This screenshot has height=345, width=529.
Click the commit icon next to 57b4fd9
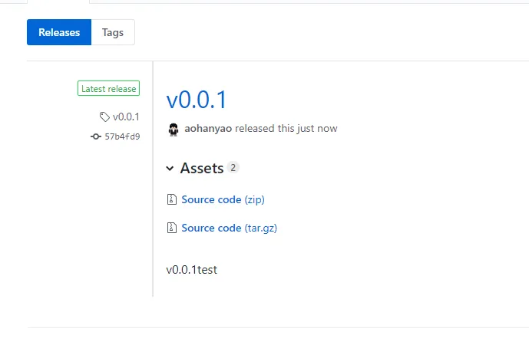(96, 136)
